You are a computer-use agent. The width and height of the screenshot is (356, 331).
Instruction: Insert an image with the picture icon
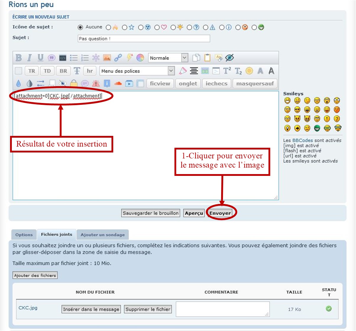pos(107,58)
